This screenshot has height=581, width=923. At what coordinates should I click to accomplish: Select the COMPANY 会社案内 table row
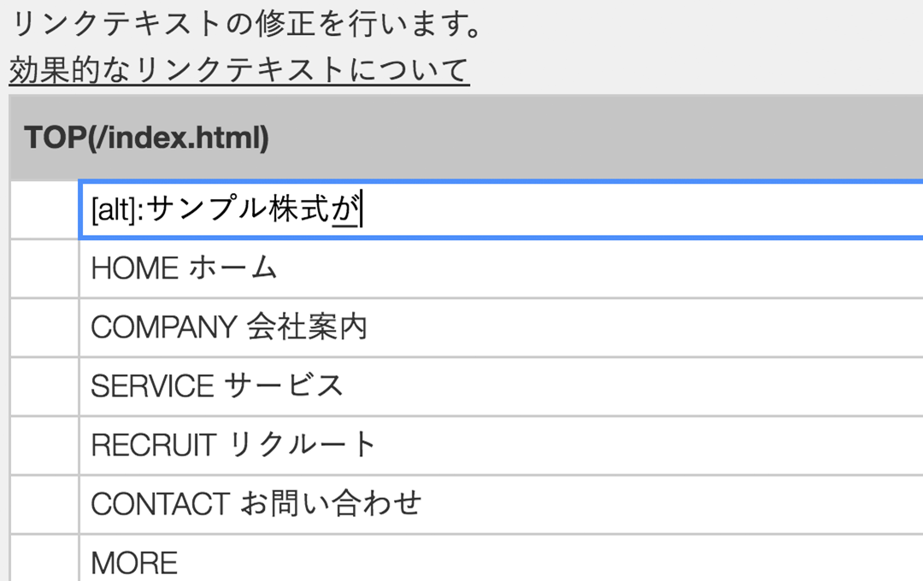[x=427, y=326]
